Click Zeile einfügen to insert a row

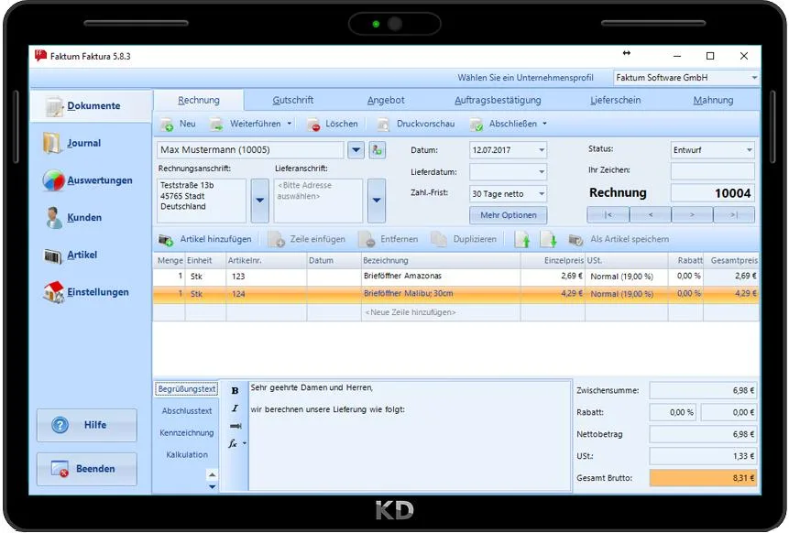(307, 239)
